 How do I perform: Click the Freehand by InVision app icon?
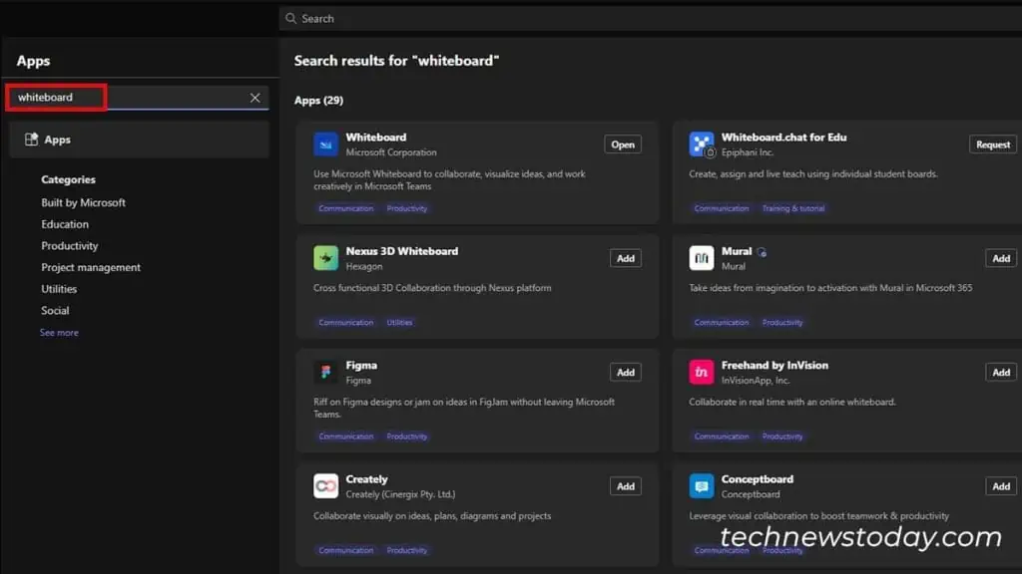pyautogui.click(x=702, y=372)
